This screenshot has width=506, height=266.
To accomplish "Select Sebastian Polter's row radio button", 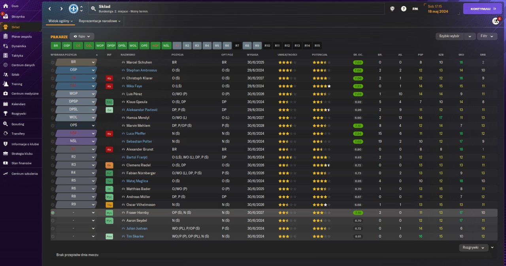I will [53, 141].
